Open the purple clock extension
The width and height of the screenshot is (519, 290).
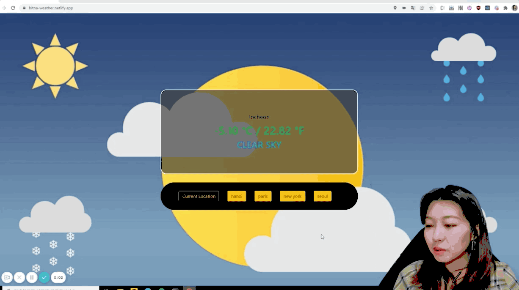click(x=469, y=8)
